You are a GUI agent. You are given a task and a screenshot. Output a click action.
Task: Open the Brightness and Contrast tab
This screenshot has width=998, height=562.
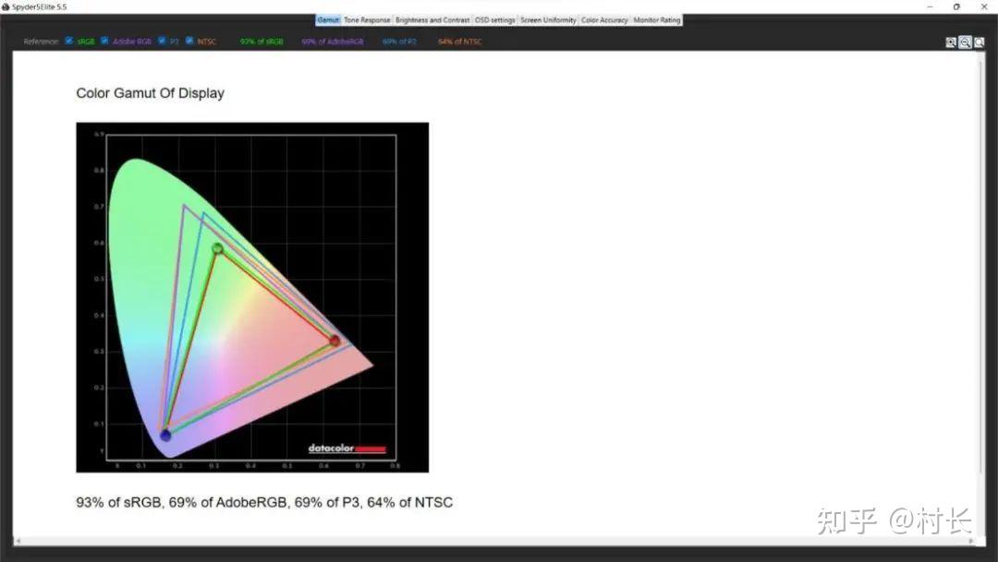coord(432,20)
